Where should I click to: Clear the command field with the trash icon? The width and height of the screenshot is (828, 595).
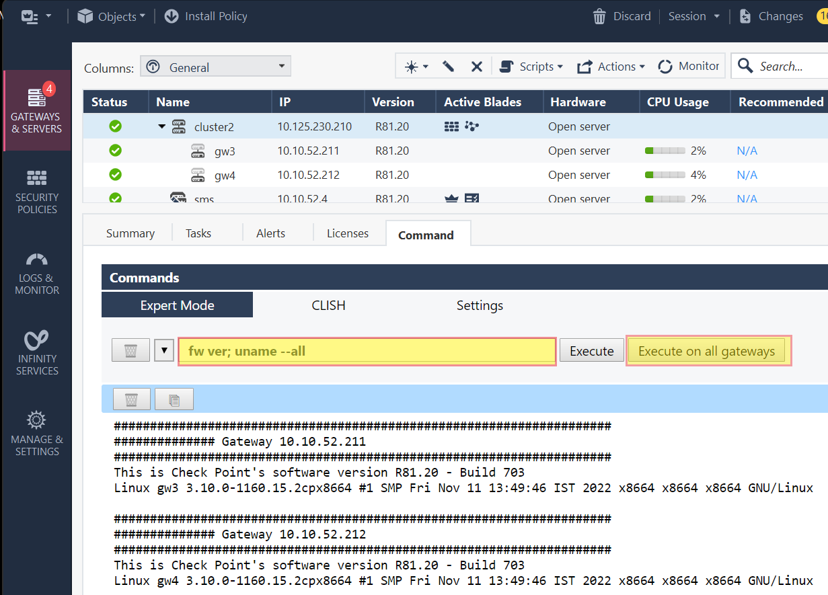pos(130,351)
